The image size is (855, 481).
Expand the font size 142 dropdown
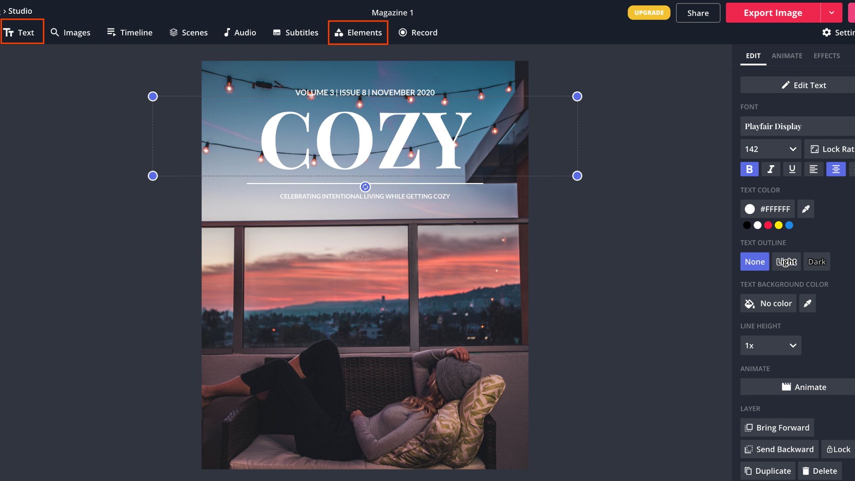coord(770,149)
